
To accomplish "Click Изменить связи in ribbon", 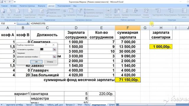I will point(54,16).
